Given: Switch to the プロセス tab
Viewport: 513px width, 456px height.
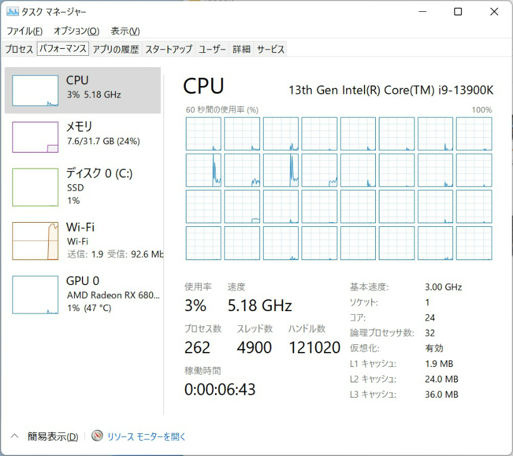Looking at the screenshot, I should (19, 49).
